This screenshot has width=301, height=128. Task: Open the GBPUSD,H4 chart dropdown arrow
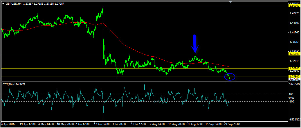click(x=3, y=4)
